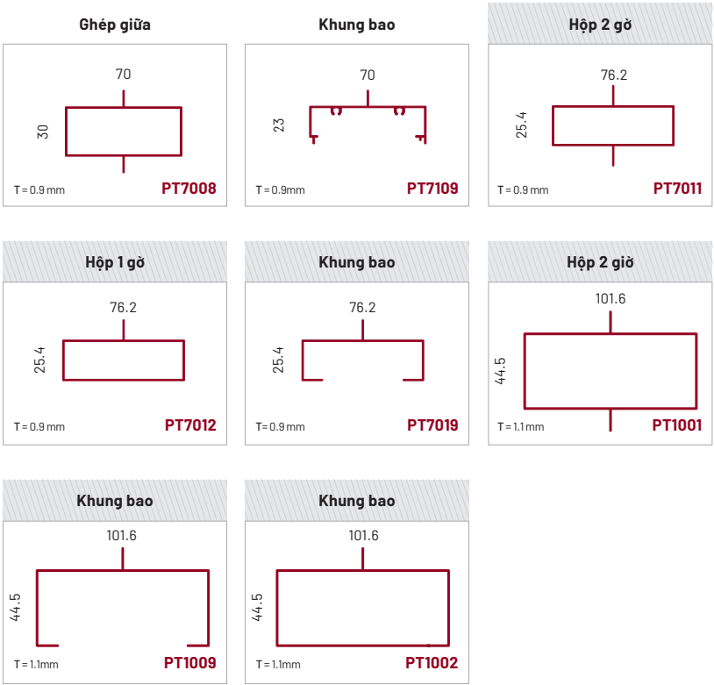714x685 pixels.
Task: Click the 'Ghép giữa' header
Action: (x=115, y=25)
